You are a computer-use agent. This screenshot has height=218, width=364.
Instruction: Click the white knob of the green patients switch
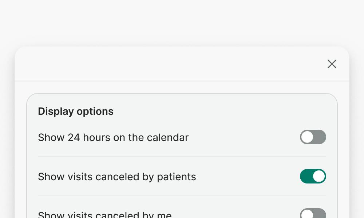pyautogui.click(x=319, y=176)
